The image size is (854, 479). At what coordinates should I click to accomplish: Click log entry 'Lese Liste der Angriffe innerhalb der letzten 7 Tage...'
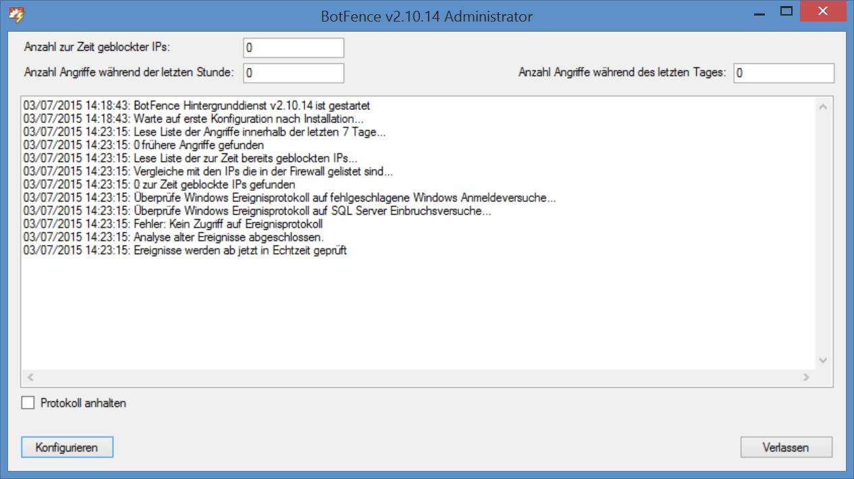coord(205,132)
